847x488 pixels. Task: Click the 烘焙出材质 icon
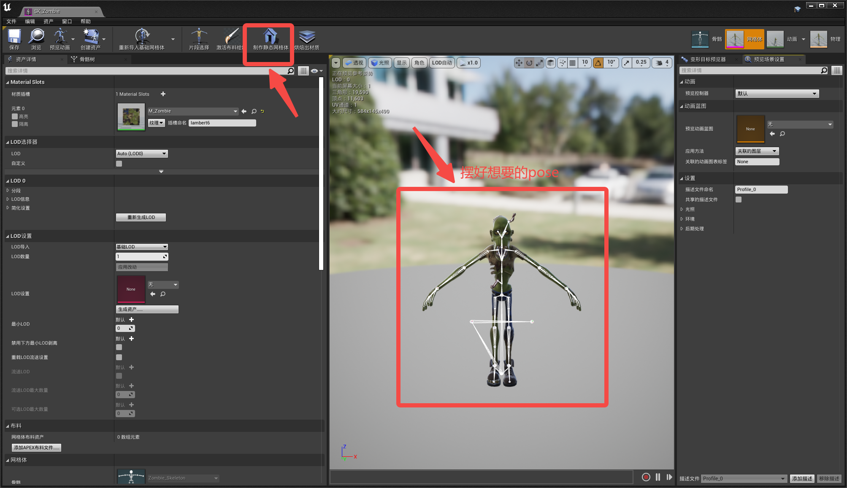click(308, 39)
